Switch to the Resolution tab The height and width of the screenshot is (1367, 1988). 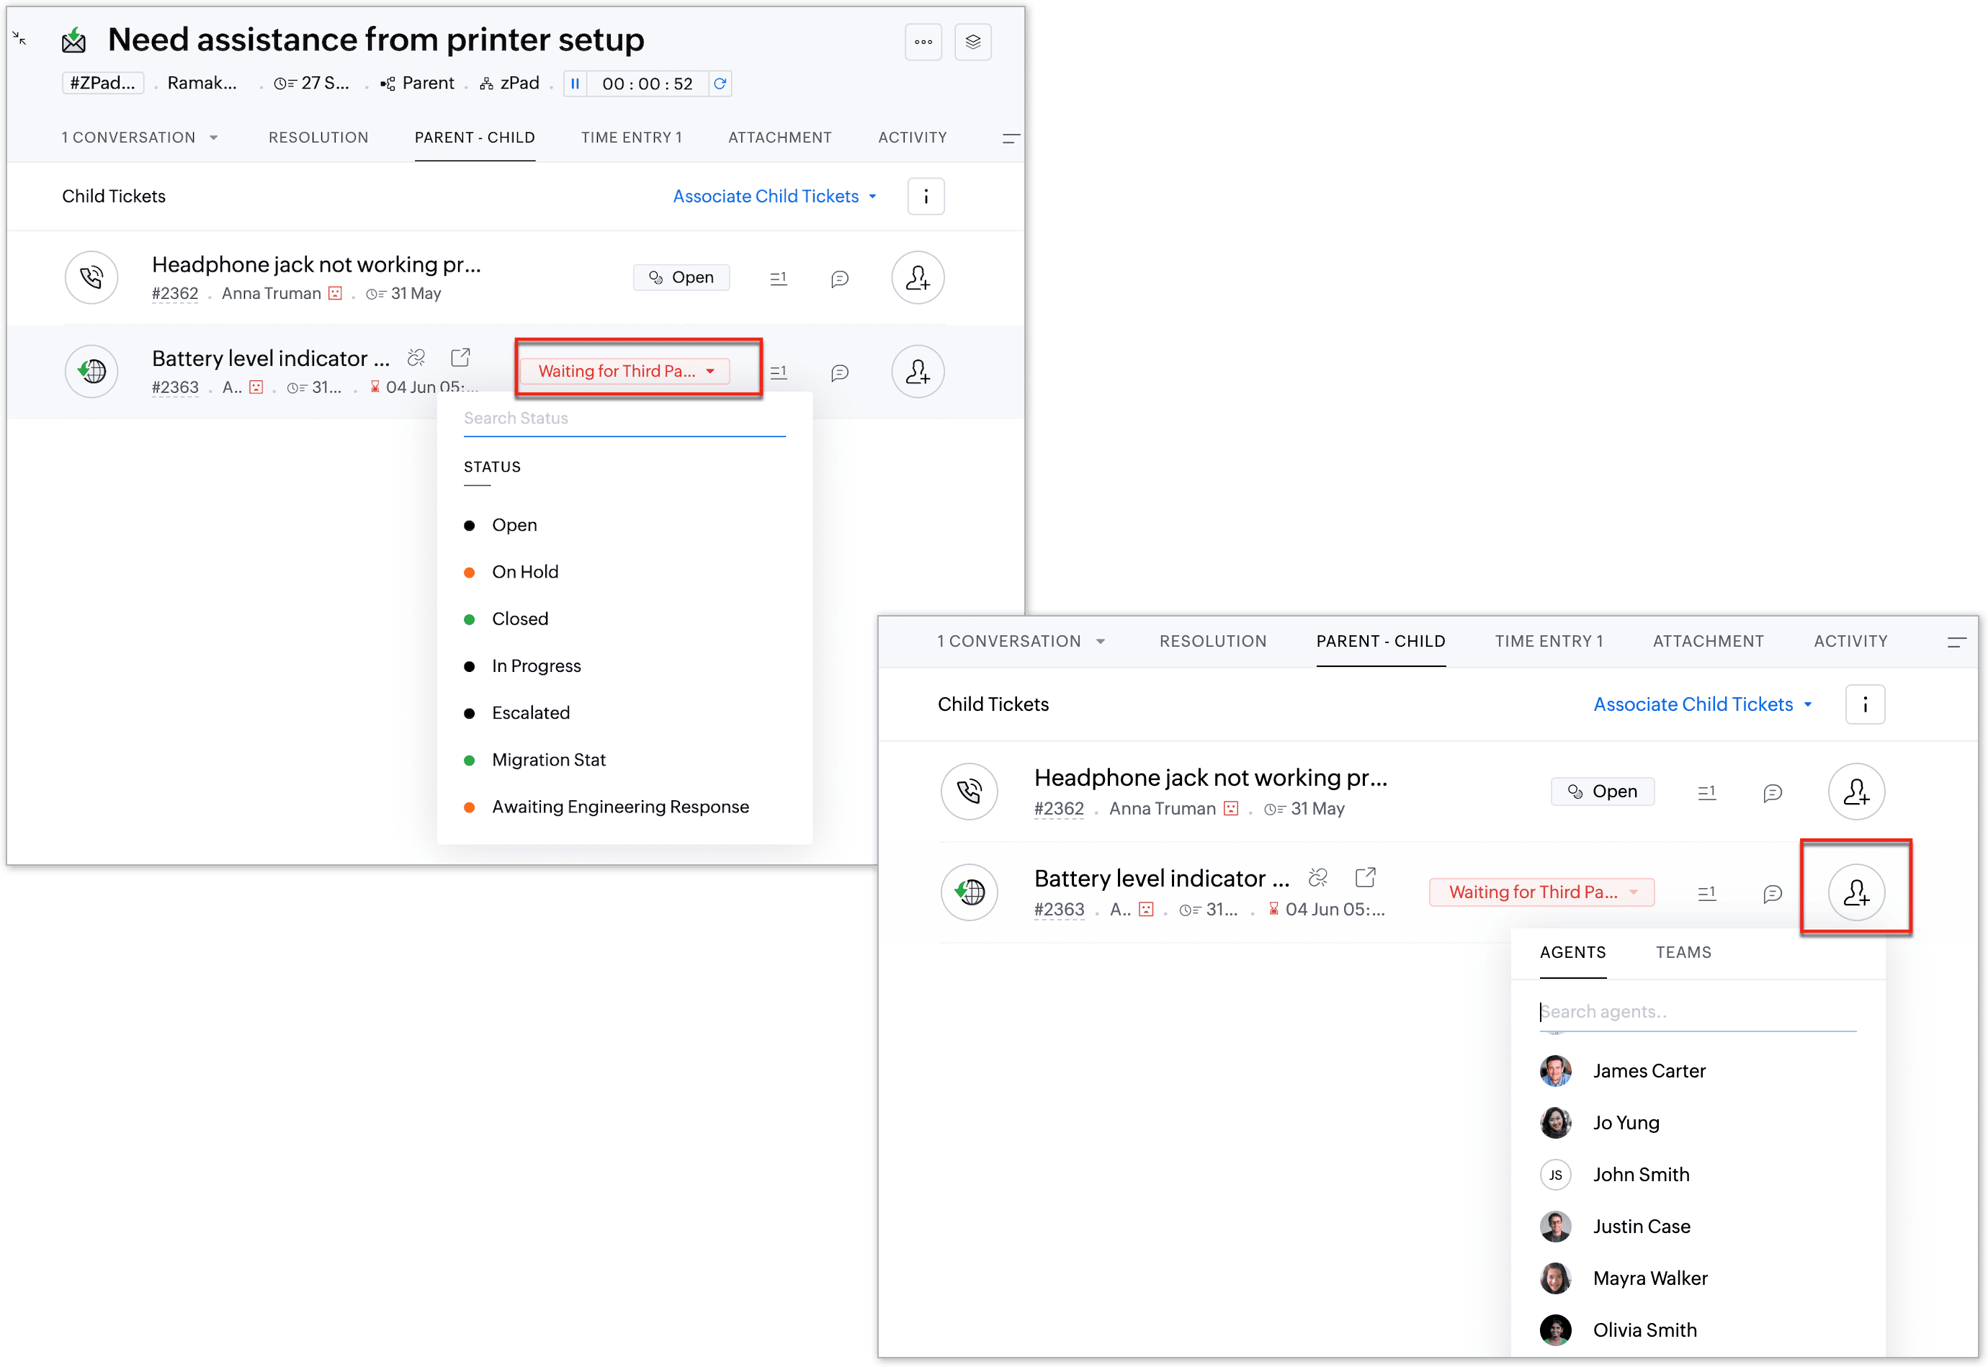tap(318, 138)
